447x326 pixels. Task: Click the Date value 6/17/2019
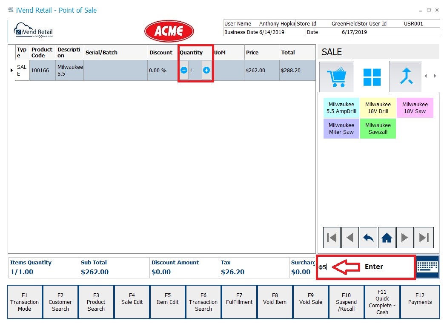pos(354,32)
